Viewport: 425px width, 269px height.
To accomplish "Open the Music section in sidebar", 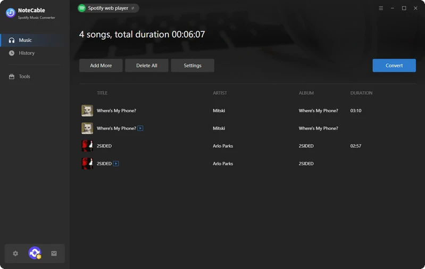I will click(26, 40).
